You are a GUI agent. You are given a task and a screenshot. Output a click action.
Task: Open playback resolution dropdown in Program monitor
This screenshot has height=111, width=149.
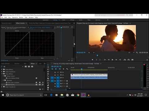(x=131, y=53)
